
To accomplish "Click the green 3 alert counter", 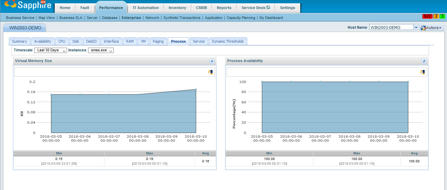I will pyautogui.click(x=442, y=16).
